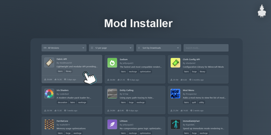
Task: Click the download icon on Mod Menu card
Action: tap(171, 110)
